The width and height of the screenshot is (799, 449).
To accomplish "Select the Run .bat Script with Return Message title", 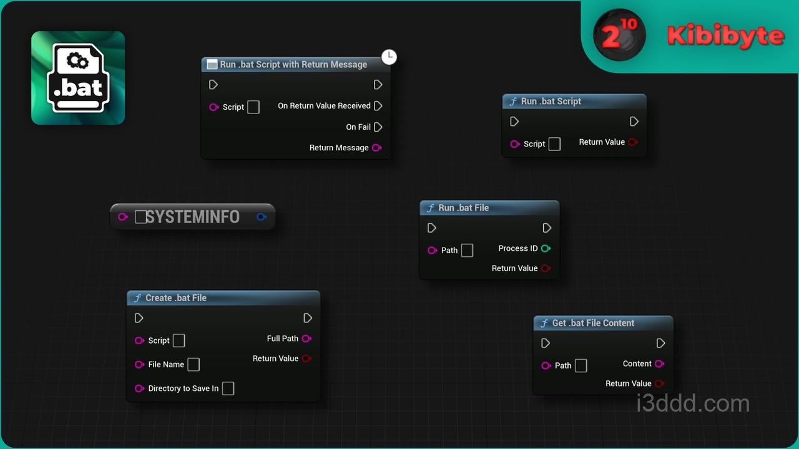I will (x=293, y=65).
